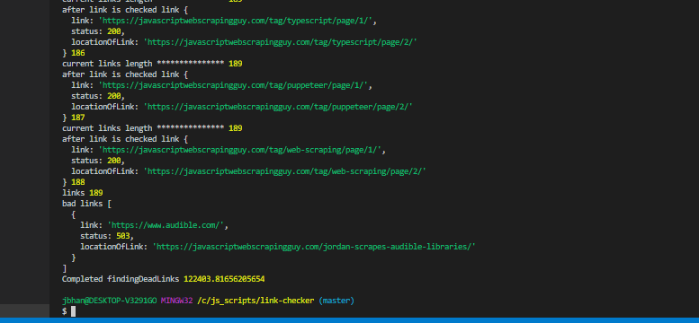Open the jordan-scrapes-audible-libraries URL

coord(314,247)
